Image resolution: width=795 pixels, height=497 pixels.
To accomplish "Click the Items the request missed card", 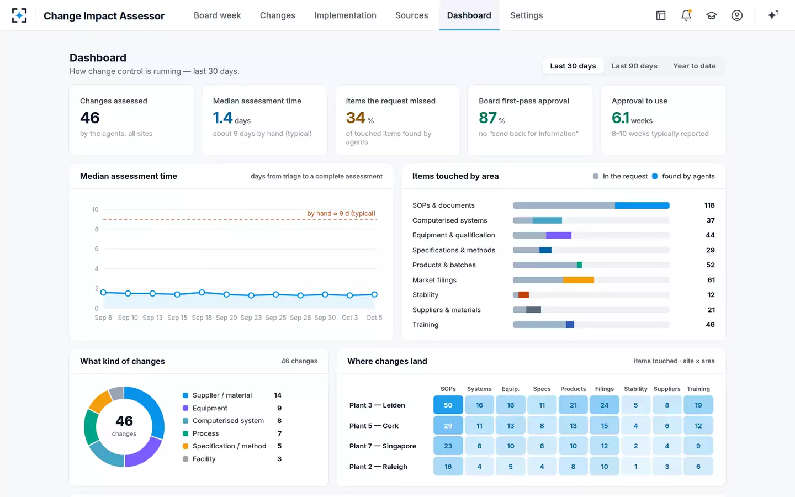I will point(397,120).
